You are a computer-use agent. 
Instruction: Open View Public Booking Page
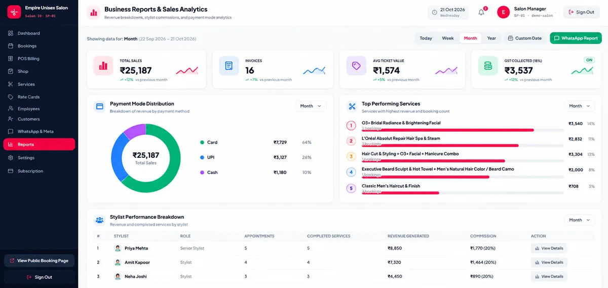pos(39,261)
